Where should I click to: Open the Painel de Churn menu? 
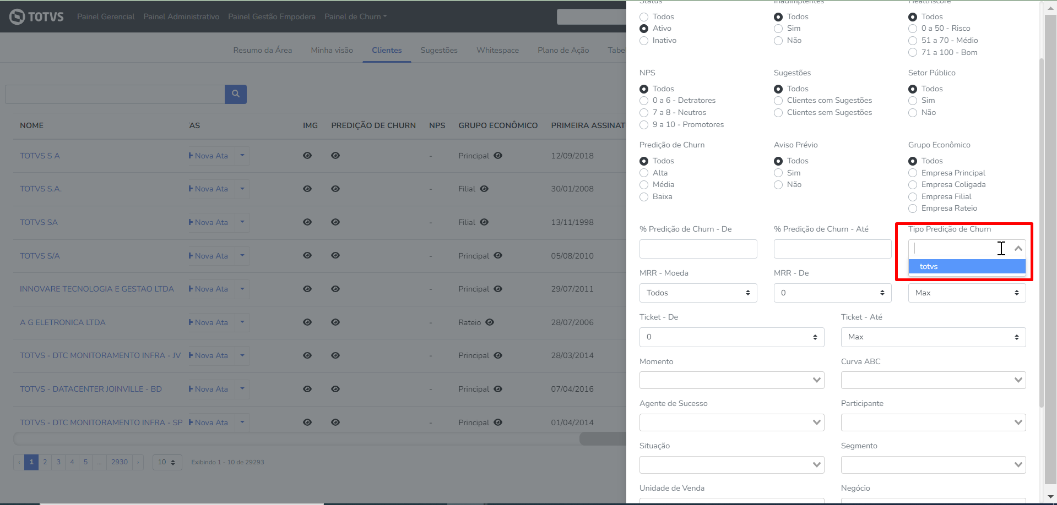(x=355, y=17)
